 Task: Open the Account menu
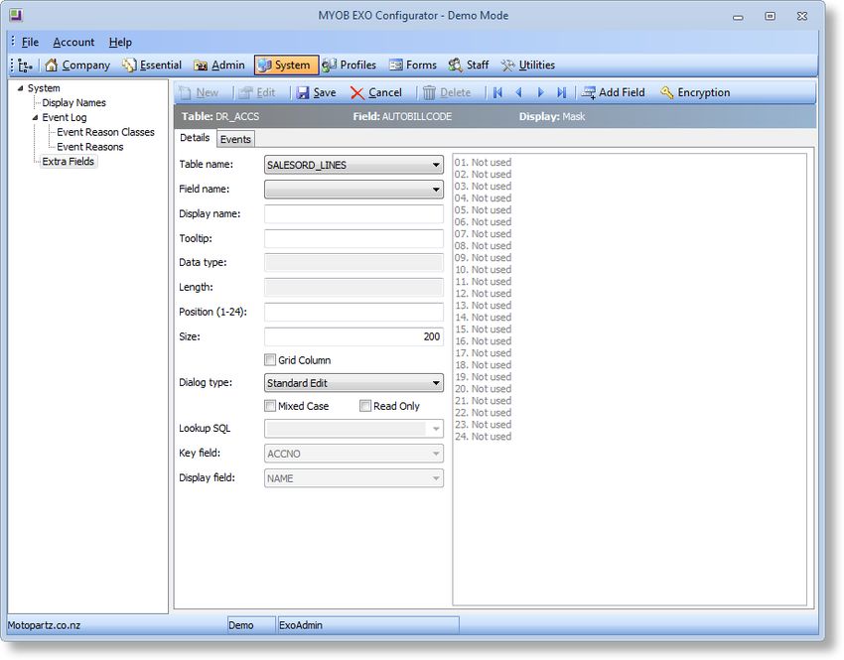click(73, 42)
